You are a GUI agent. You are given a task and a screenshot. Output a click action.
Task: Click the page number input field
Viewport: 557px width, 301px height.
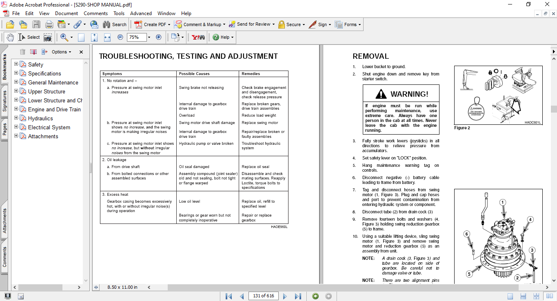coord(263,296)
